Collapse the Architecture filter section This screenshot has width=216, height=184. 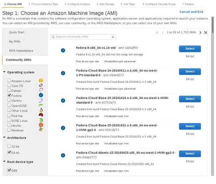pyautogui.click(x=4, y=138)
